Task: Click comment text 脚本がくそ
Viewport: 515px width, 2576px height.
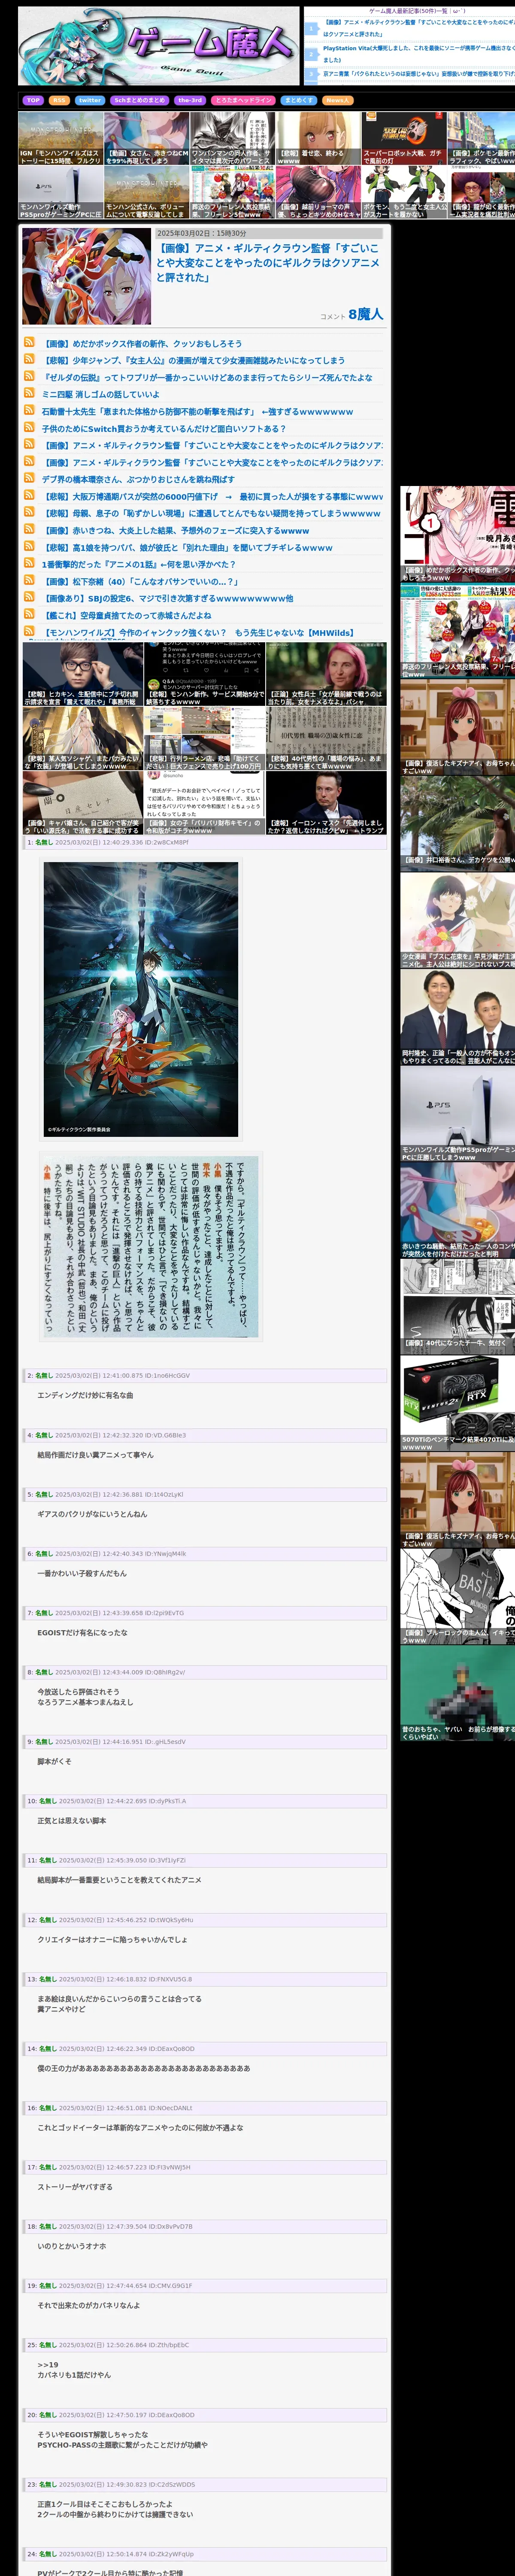Action: pyautogui.click(x=54, y=1761)
